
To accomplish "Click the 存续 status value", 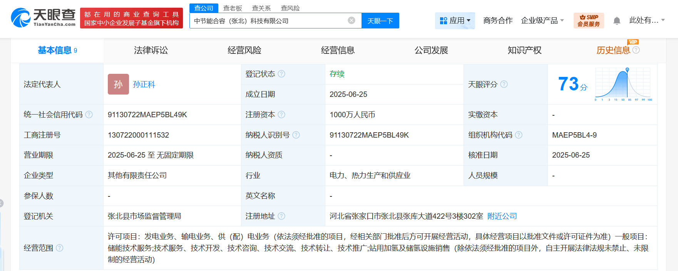I will click(x=337, y=74).
